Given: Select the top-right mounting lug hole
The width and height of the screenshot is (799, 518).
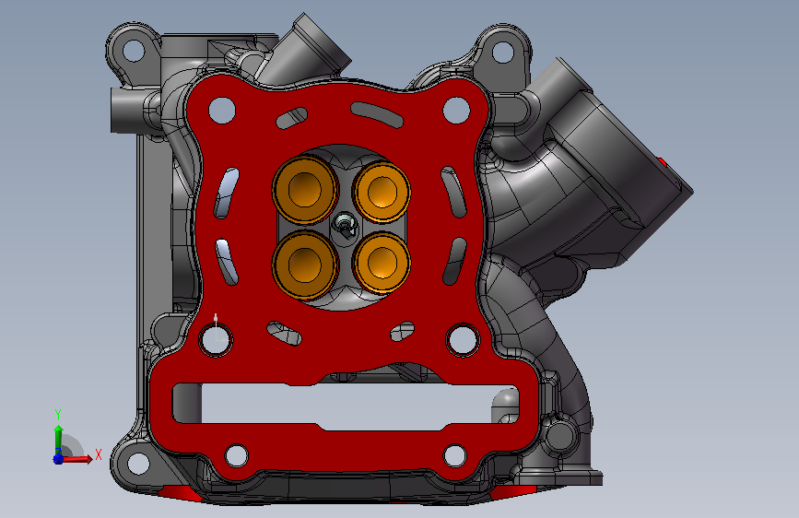Looking at the screenshot, I should (x=503, y=52).
